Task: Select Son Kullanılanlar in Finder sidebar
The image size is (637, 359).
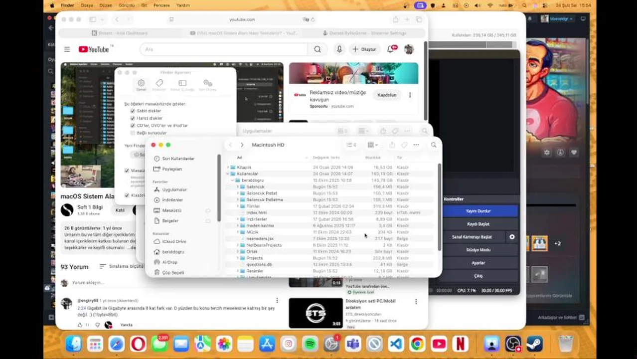Action: (178, 159)
